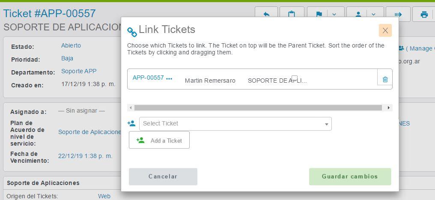Click Guardar cambios to save changes
Screen dimensions: 435x200
tap(350, 176)
